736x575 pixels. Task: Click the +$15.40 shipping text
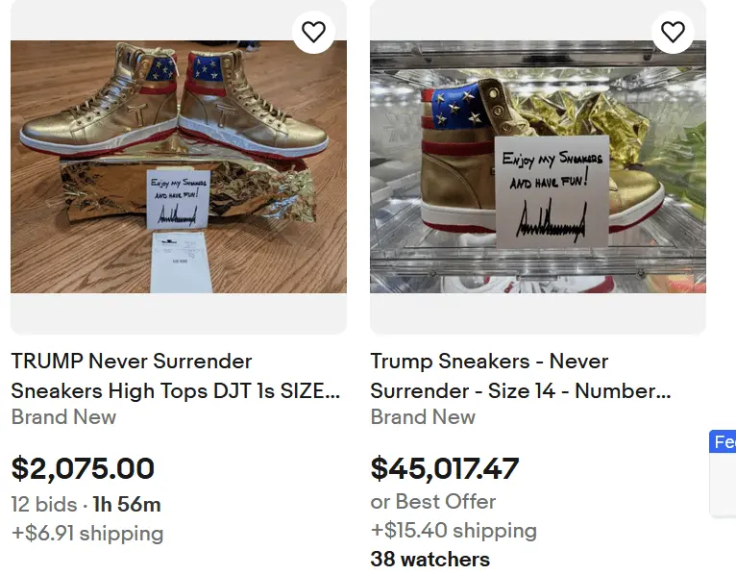454,530
